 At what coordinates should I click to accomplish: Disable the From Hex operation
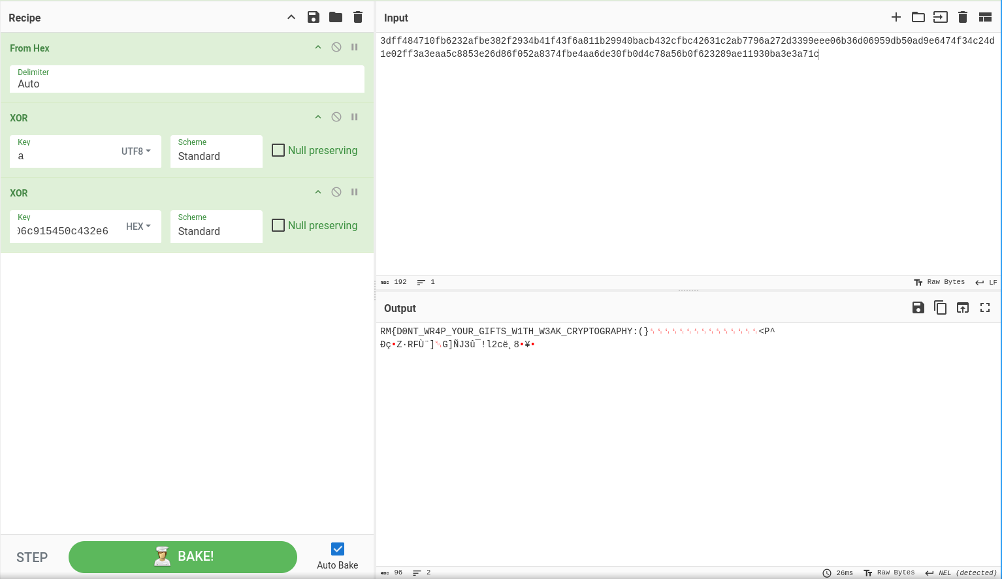[336, 47]
